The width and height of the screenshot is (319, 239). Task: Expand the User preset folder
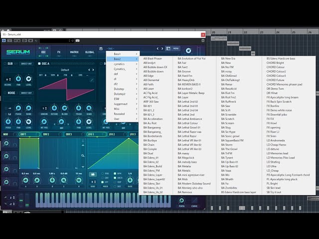[123, 119]
